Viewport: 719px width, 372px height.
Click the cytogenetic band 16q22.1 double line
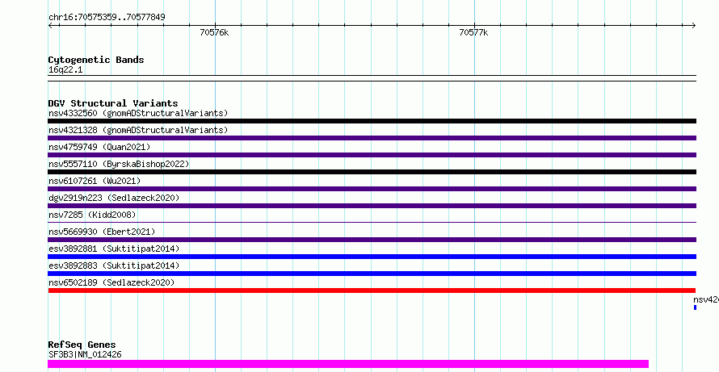[372, 78]
